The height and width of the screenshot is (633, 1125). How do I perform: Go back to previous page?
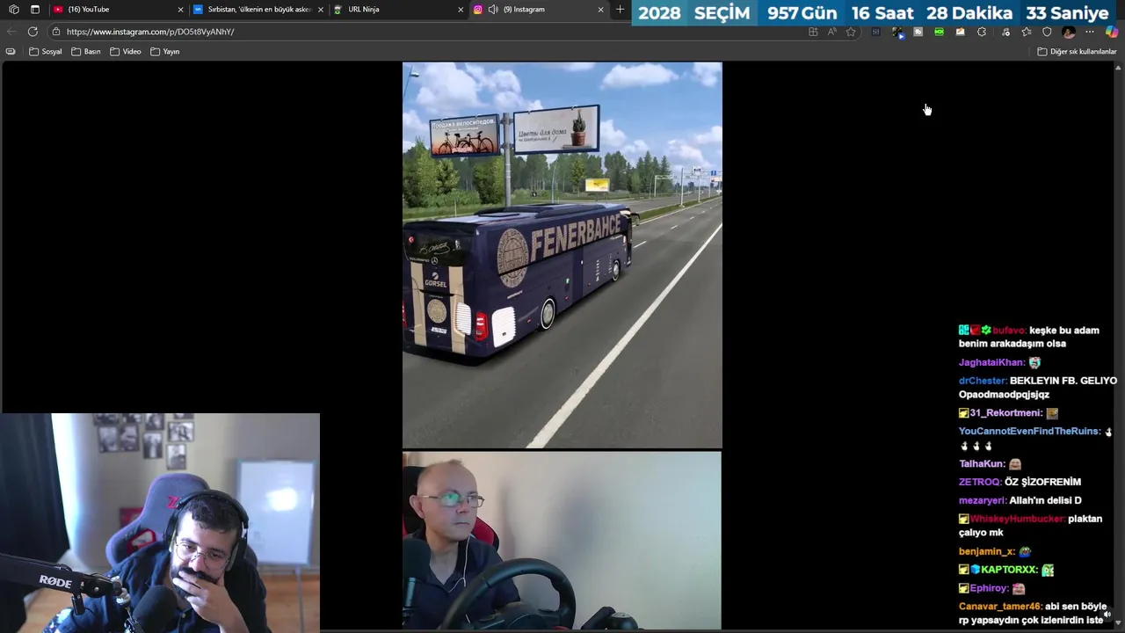tap(11, 32)
